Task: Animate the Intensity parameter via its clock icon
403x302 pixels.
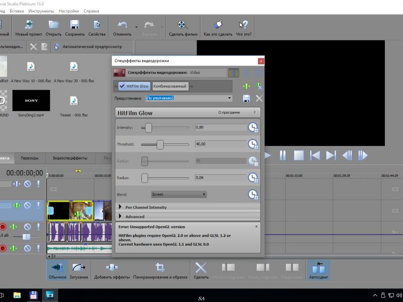Action: coord(253,128)
